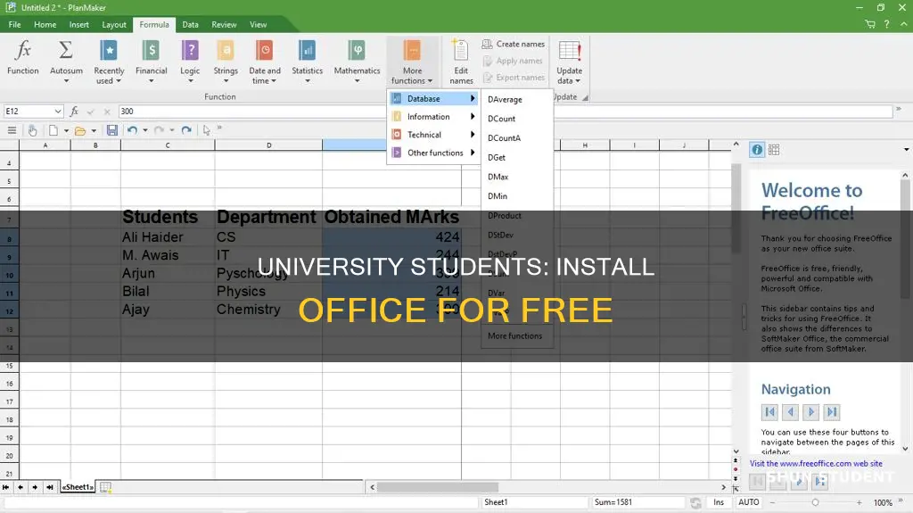Click the Autosum sigma icon
The image size is (913, 513).
(x=66, y=51)
